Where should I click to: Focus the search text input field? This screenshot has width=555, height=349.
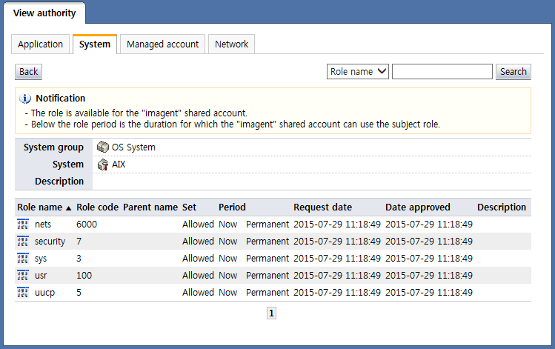(442, 72)
